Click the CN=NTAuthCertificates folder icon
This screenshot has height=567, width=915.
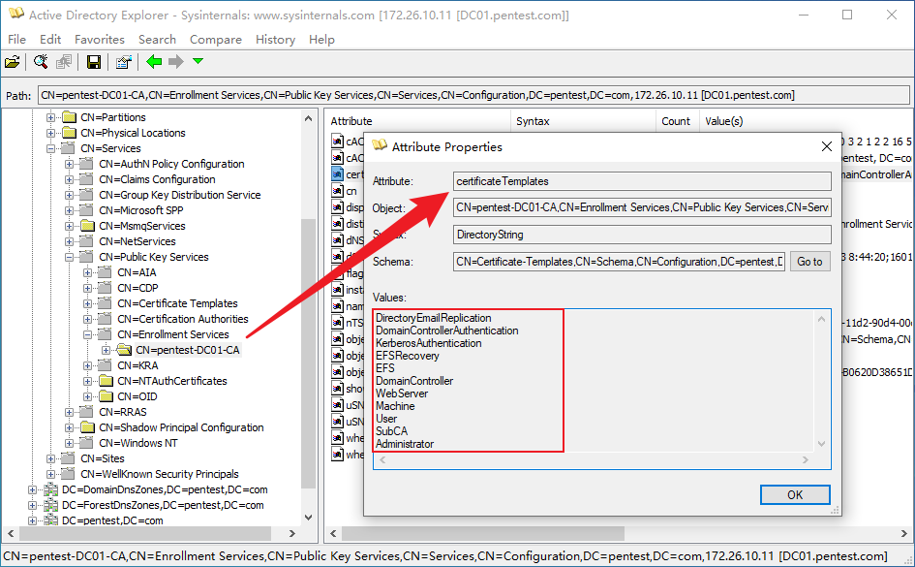pos(105,381)
